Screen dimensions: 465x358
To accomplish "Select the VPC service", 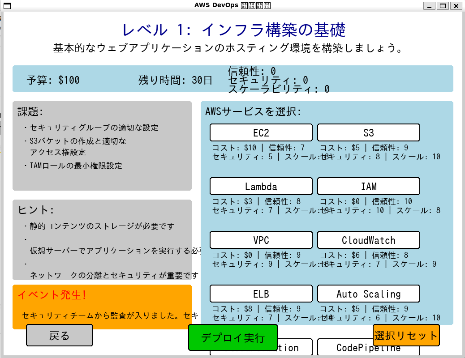I will pos(260,240).
